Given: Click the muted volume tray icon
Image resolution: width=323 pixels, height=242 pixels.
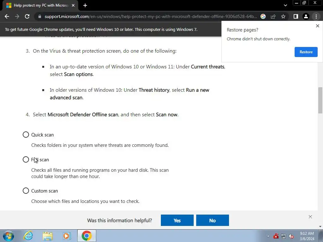Looking at the screenshot, I should coord(291,236).
